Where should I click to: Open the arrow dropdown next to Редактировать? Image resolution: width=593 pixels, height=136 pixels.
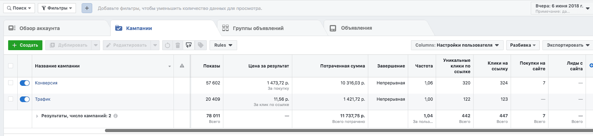tap(155, 45)
